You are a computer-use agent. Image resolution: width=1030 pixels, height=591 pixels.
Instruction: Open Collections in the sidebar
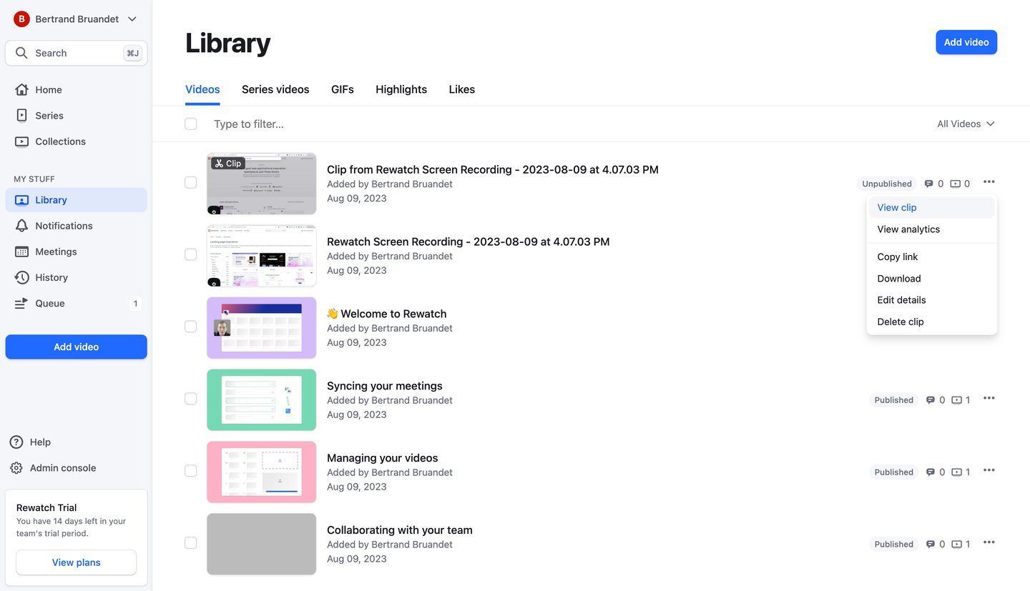[x=59, y=141]
